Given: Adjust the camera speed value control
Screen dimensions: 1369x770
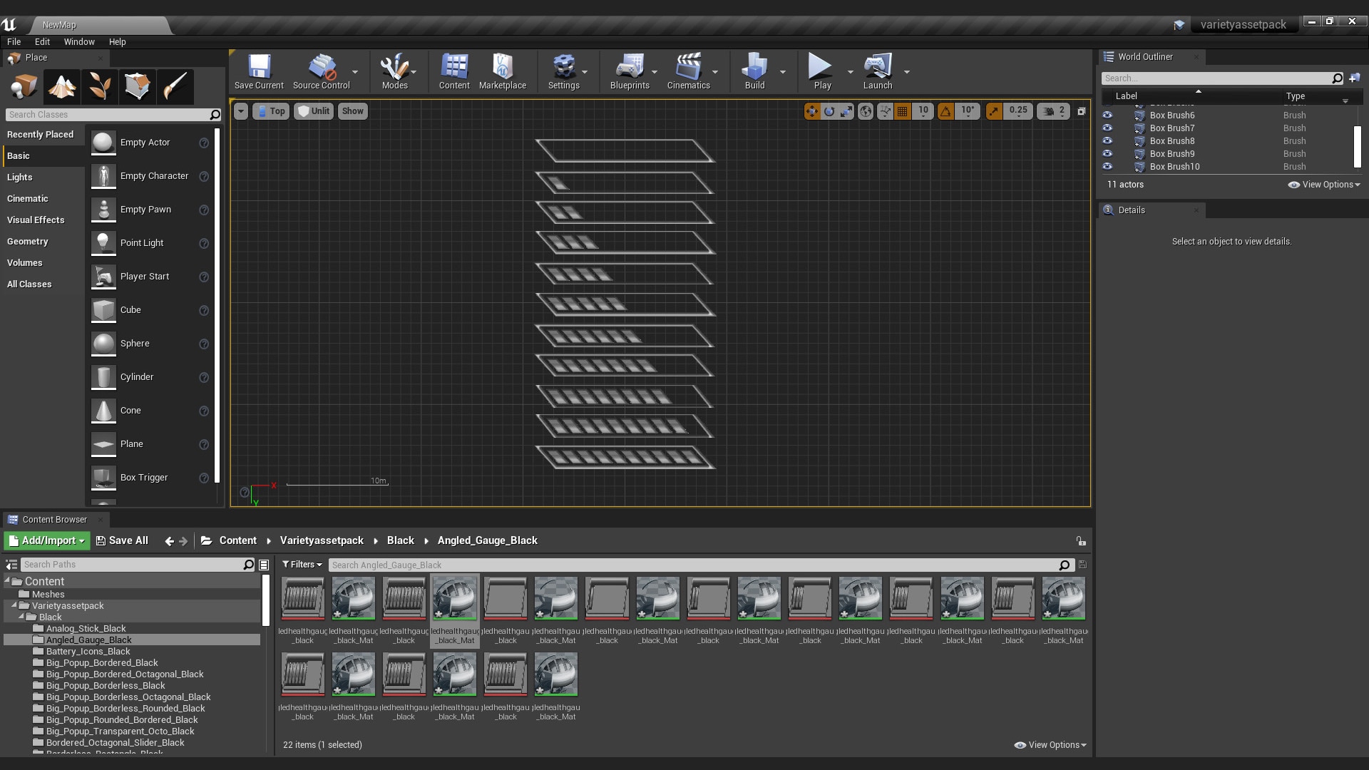Looking at the screenshot, I should (x=1053, y=111).
